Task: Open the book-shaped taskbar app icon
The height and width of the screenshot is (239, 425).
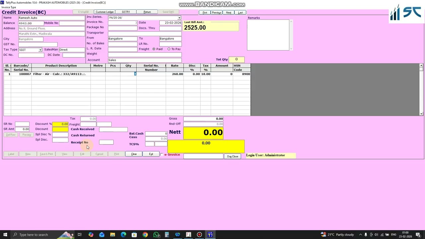Action: click(x=189, y=235)
